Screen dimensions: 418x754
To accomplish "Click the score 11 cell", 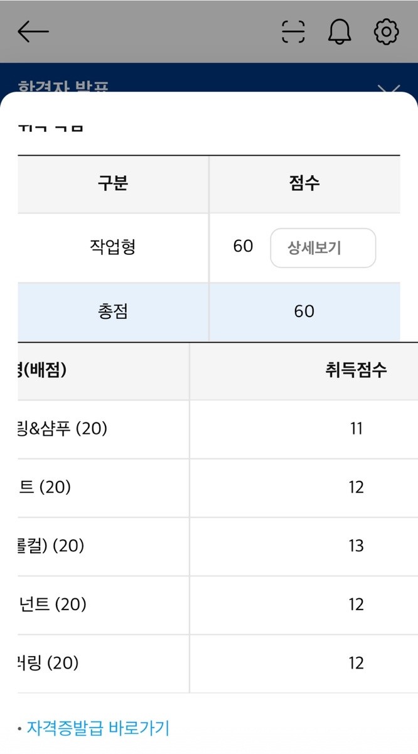I will [x=356, y=429].
